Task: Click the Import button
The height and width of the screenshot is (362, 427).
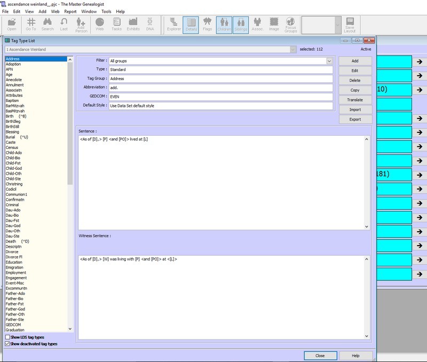Action: point(355,109)
